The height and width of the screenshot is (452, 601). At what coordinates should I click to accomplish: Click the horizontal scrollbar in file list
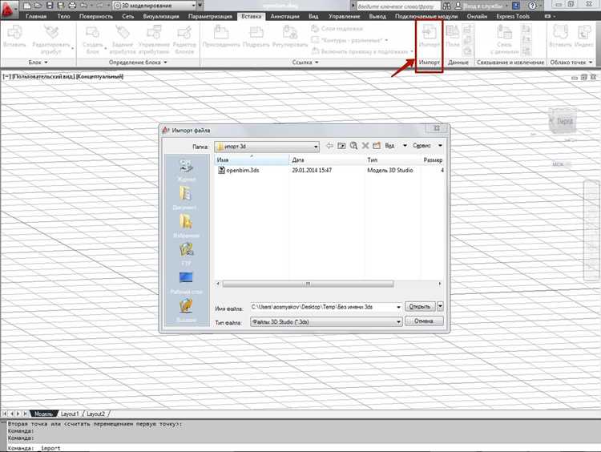309,284
